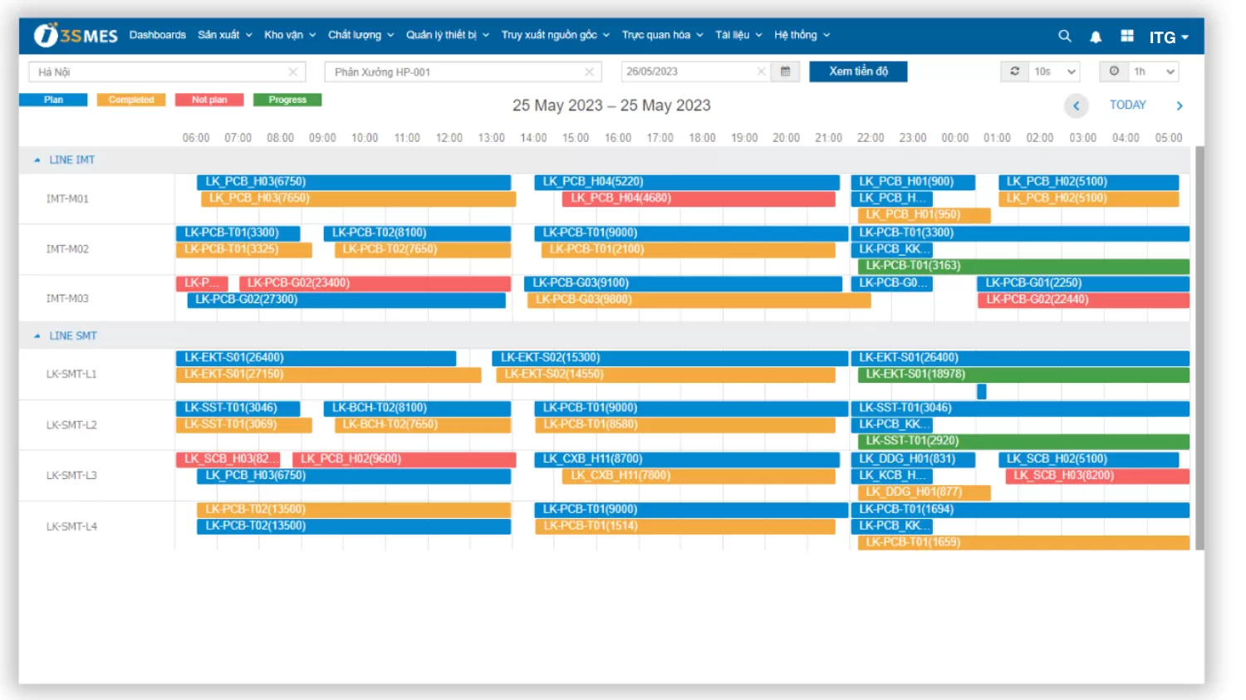Click the search magnifier icon
This screenshot has height=700, width=1246.
click(x=1064, y=36)
